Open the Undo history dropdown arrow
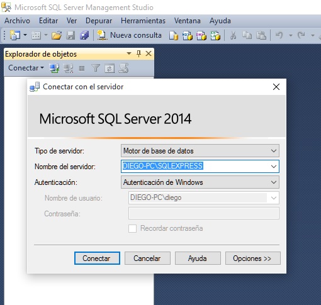The width and height of the screenshot is (321, 305). coord(291,35)
